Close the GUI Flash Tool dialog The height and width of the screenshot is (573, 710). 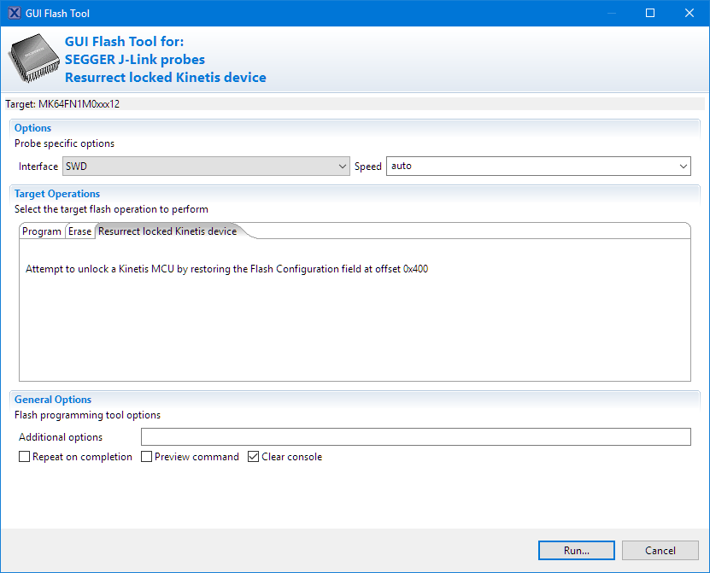coord(689,14)
